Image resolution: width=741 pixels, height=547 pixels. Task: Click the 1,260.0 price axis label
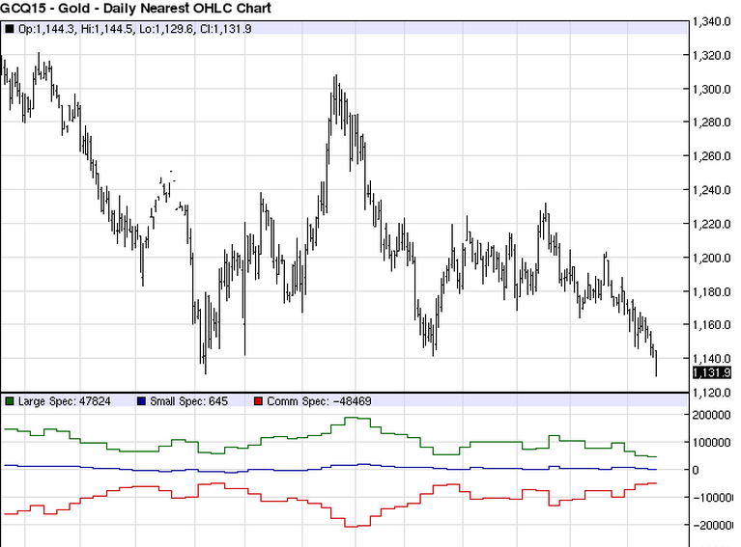pos(712,156)
